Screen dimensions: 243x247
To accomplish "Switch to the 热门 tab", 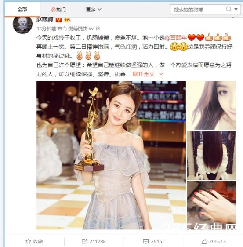I will point(58,10).
